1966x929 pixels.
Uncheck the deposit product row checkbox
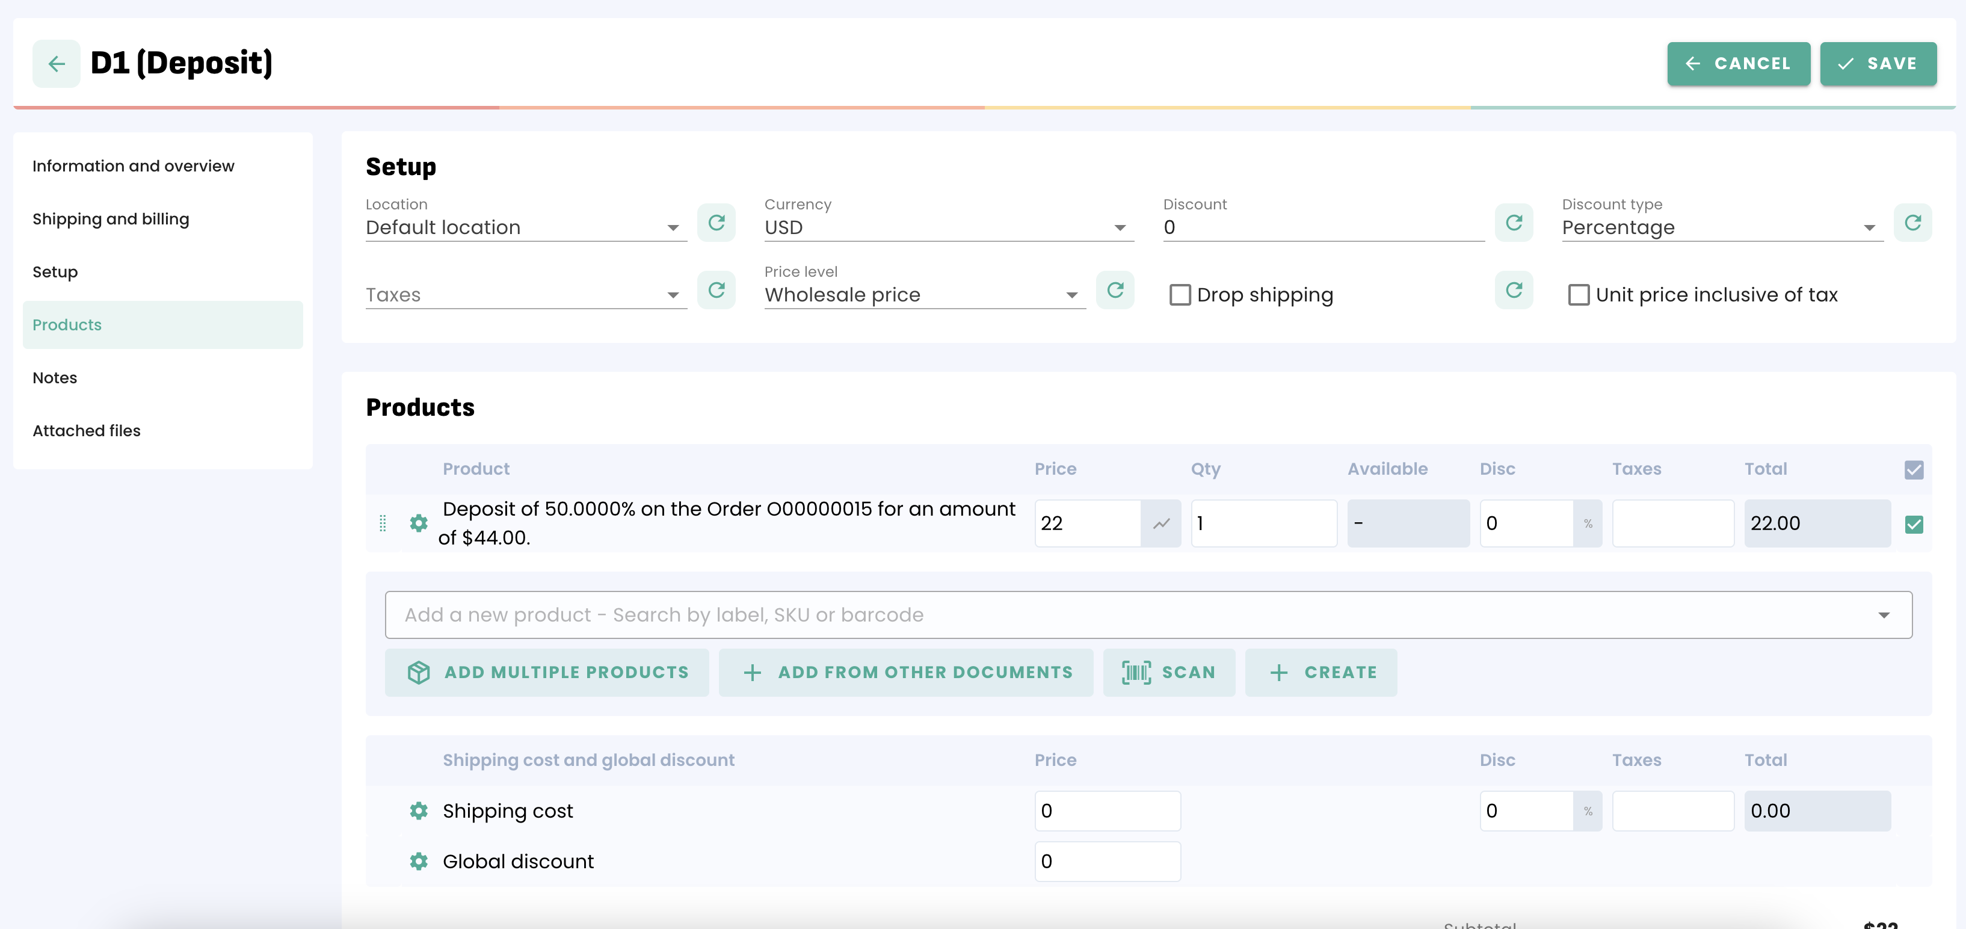tap(1912, 523)
